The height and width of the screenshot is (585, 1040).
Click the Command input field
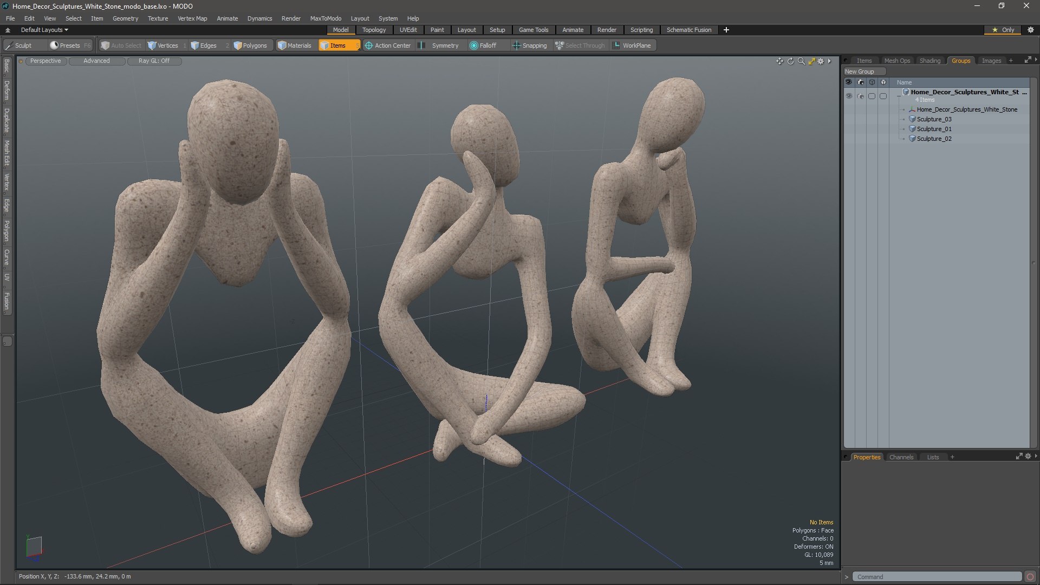tap(937, 577)
